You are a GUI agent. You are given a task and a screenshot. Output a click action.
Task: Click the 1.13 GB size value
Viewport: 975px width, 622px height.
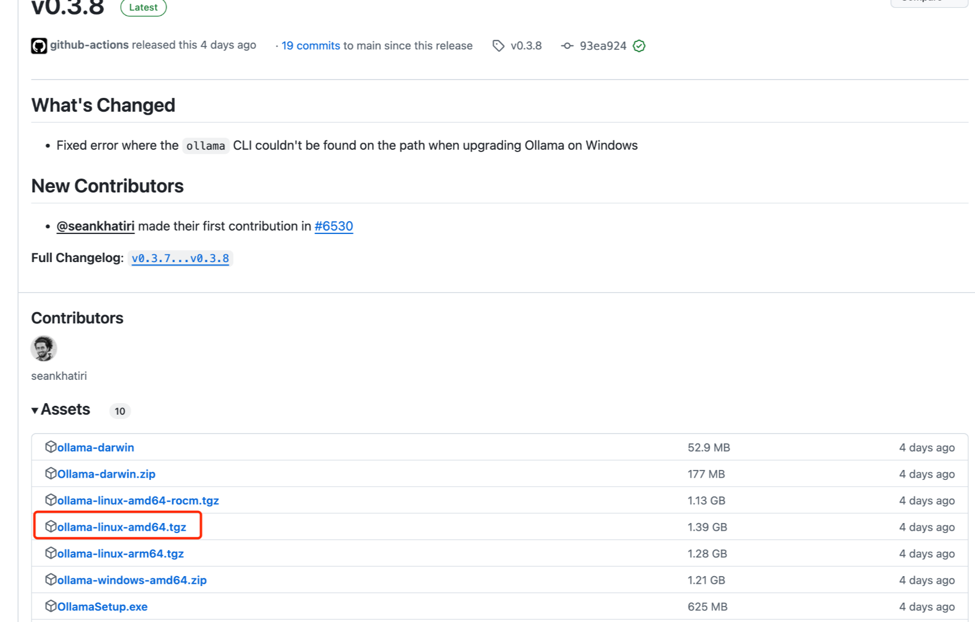pyautogui.click(x=706, y=500)
